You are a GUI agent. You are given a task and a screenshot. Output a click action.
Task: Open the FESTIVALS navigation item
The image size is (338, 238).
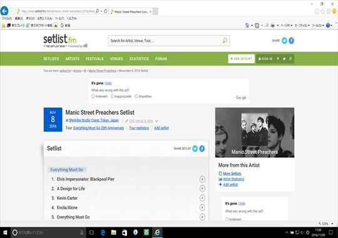[95, 59]
